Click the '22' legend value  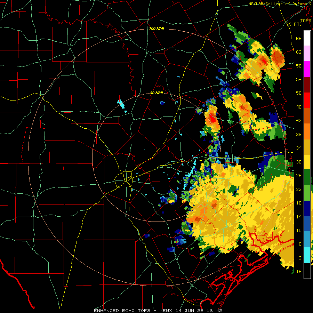pos(299,189)
